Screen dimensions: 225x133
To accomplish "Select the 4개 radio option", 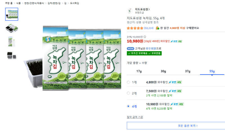I will (x=129, y=106).
